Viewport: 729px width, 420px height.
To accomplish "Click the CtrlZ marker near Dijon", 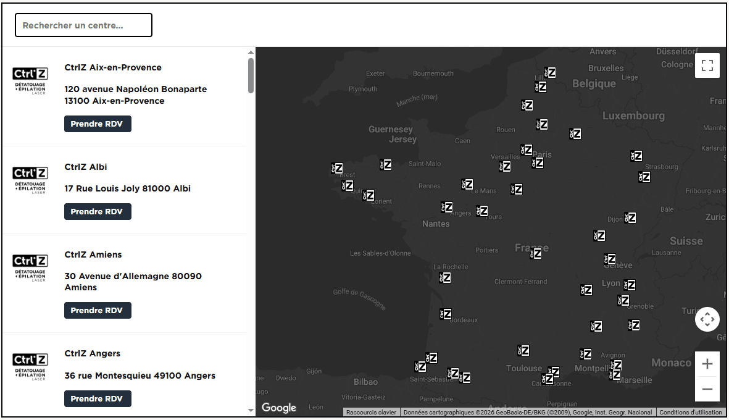I will [x=631, y=217].
